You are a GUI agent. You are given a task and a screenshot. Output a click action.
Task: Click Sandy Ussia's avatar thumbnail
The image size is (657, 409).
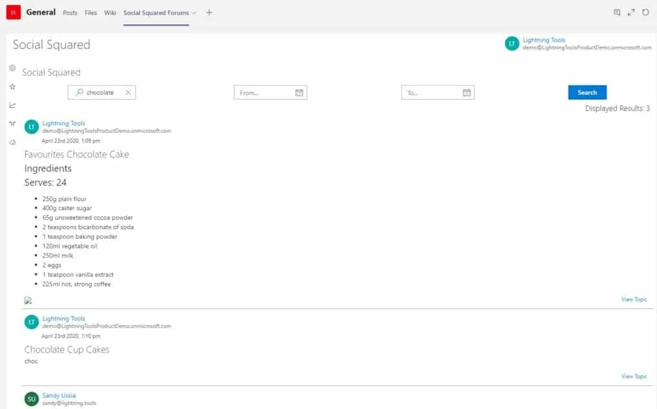click(x=31, y=398)
